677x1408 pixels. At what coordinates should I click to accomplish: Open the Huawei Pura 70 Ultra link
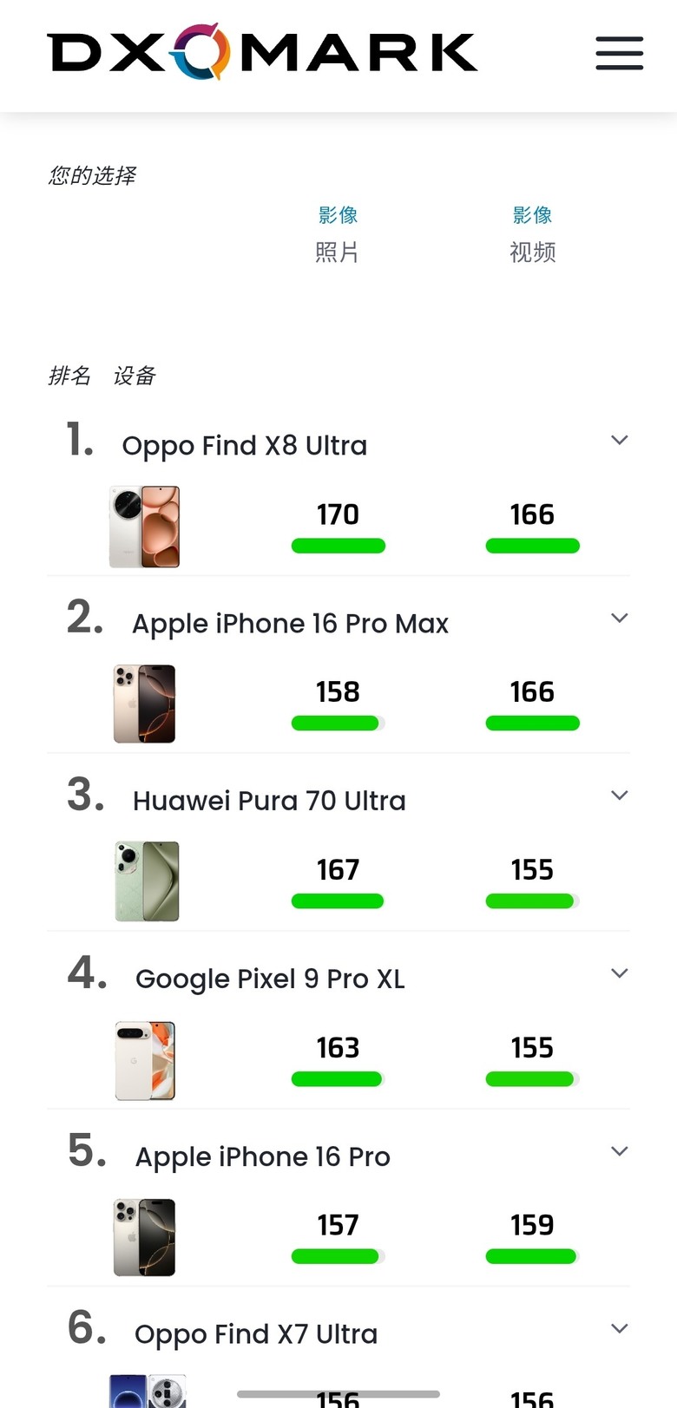click(269, 801)
